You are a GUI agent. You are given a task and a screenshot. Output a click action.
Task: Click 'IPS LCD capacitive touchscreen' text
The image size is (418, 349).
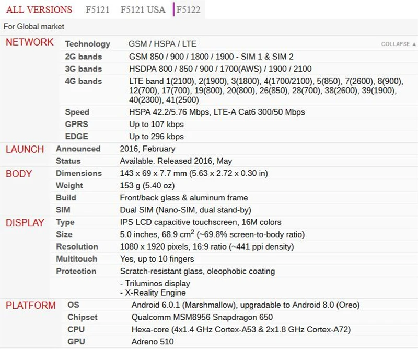201,222
